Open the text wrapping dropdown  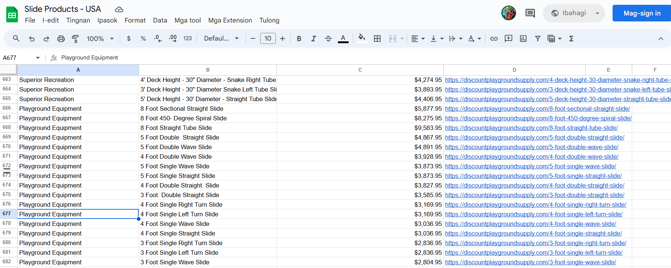tap(455, 38)
